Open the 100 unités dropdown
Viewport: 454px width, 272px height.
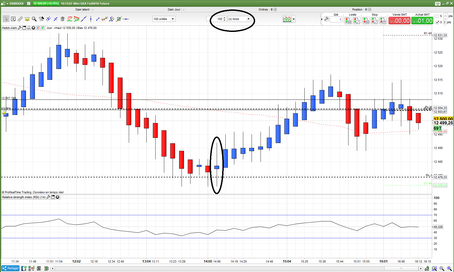tap(164, 19)
